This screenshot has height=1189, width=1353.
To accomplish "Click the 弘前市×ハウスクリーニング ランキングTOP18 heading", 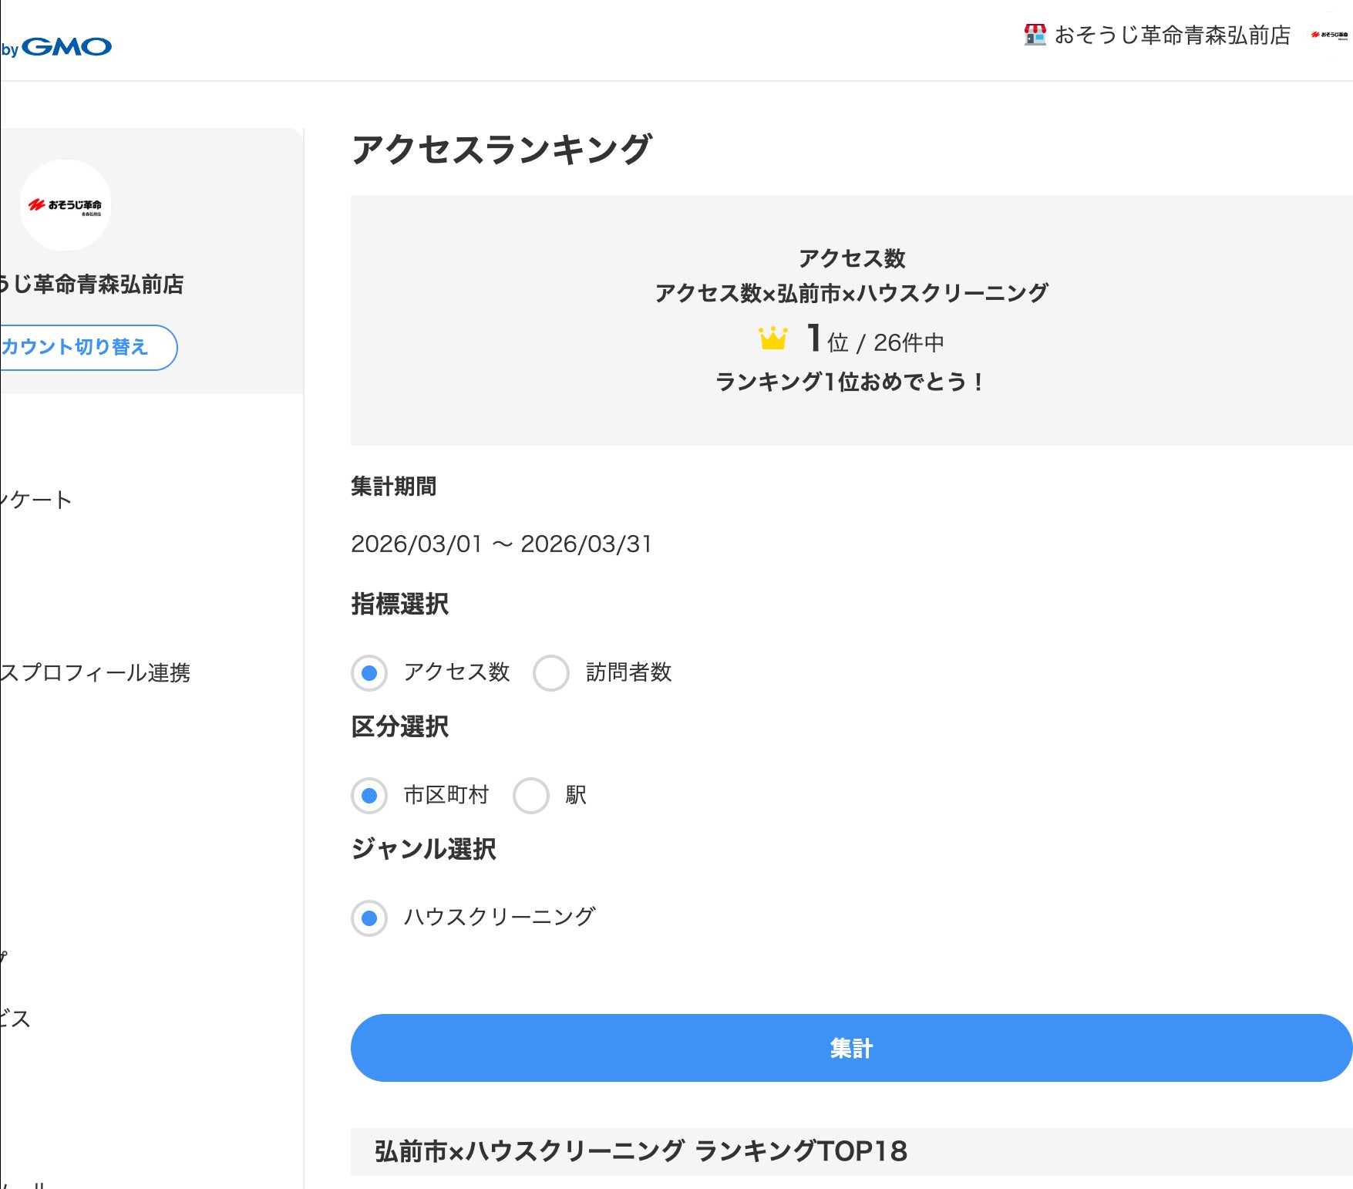I will [x=641, y=1151].
